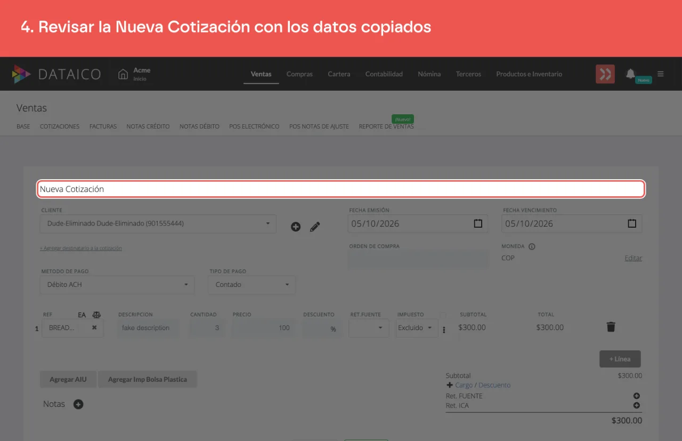Open line options three-dot menu
The width and height of the screenshot is (682, 441).
coord(444,330)
